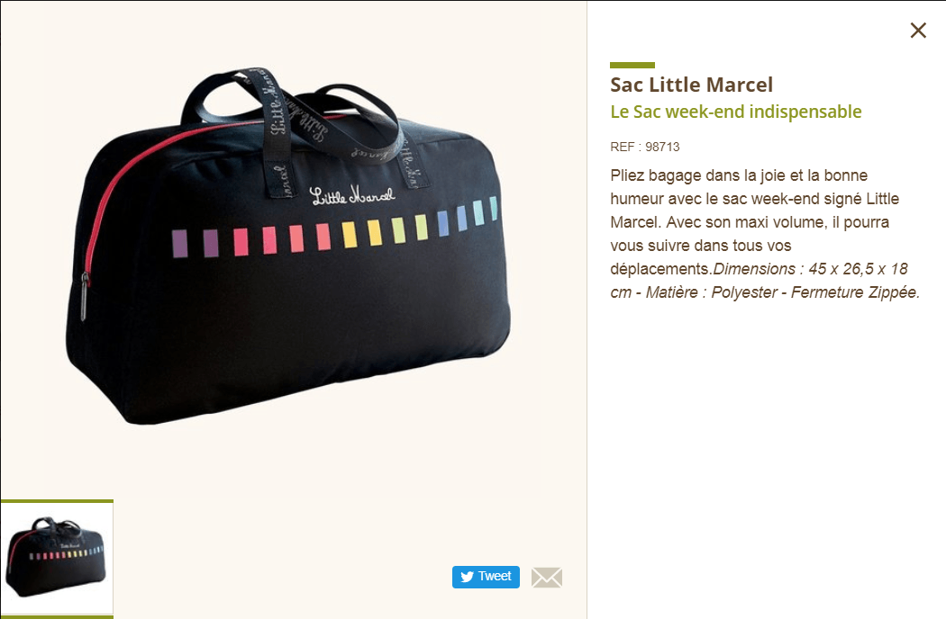Click the embroidered Little Marcel logo on bag
This screenshot has width=946, height=619.
pyautogui.click(x=352, y=196)
